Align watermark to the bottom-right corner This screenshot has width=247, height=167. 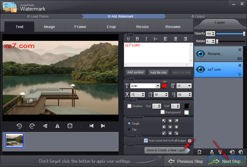pyautogui.click(x=177, y=133)
